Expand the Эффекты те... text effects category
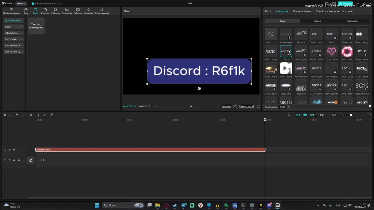Viewport: 374px width, 210px height. point(13,33)
